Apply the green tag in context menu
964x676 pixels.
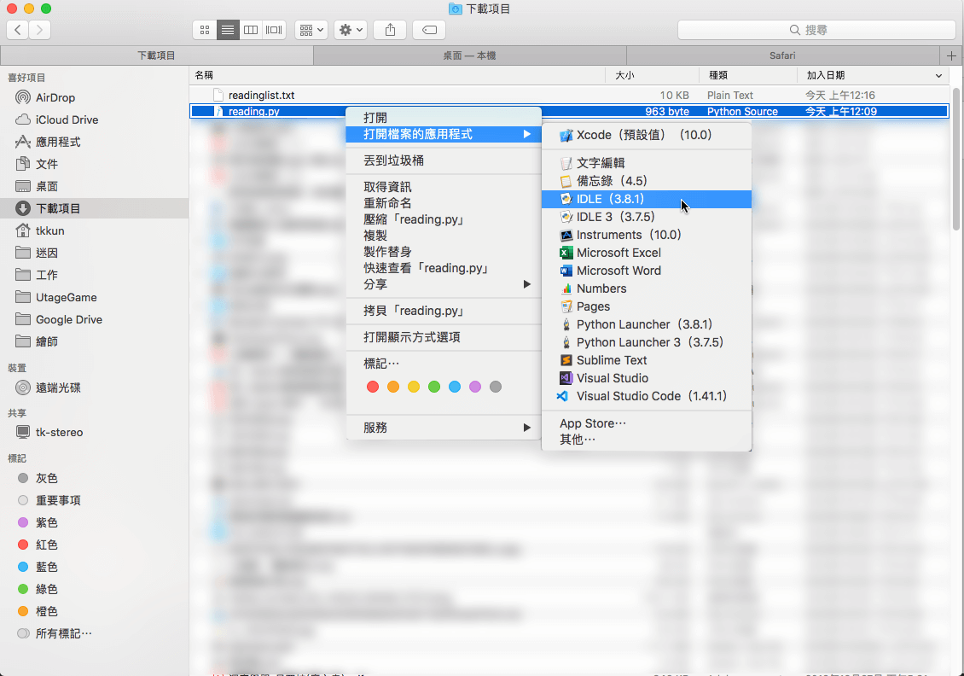point(434,387)
